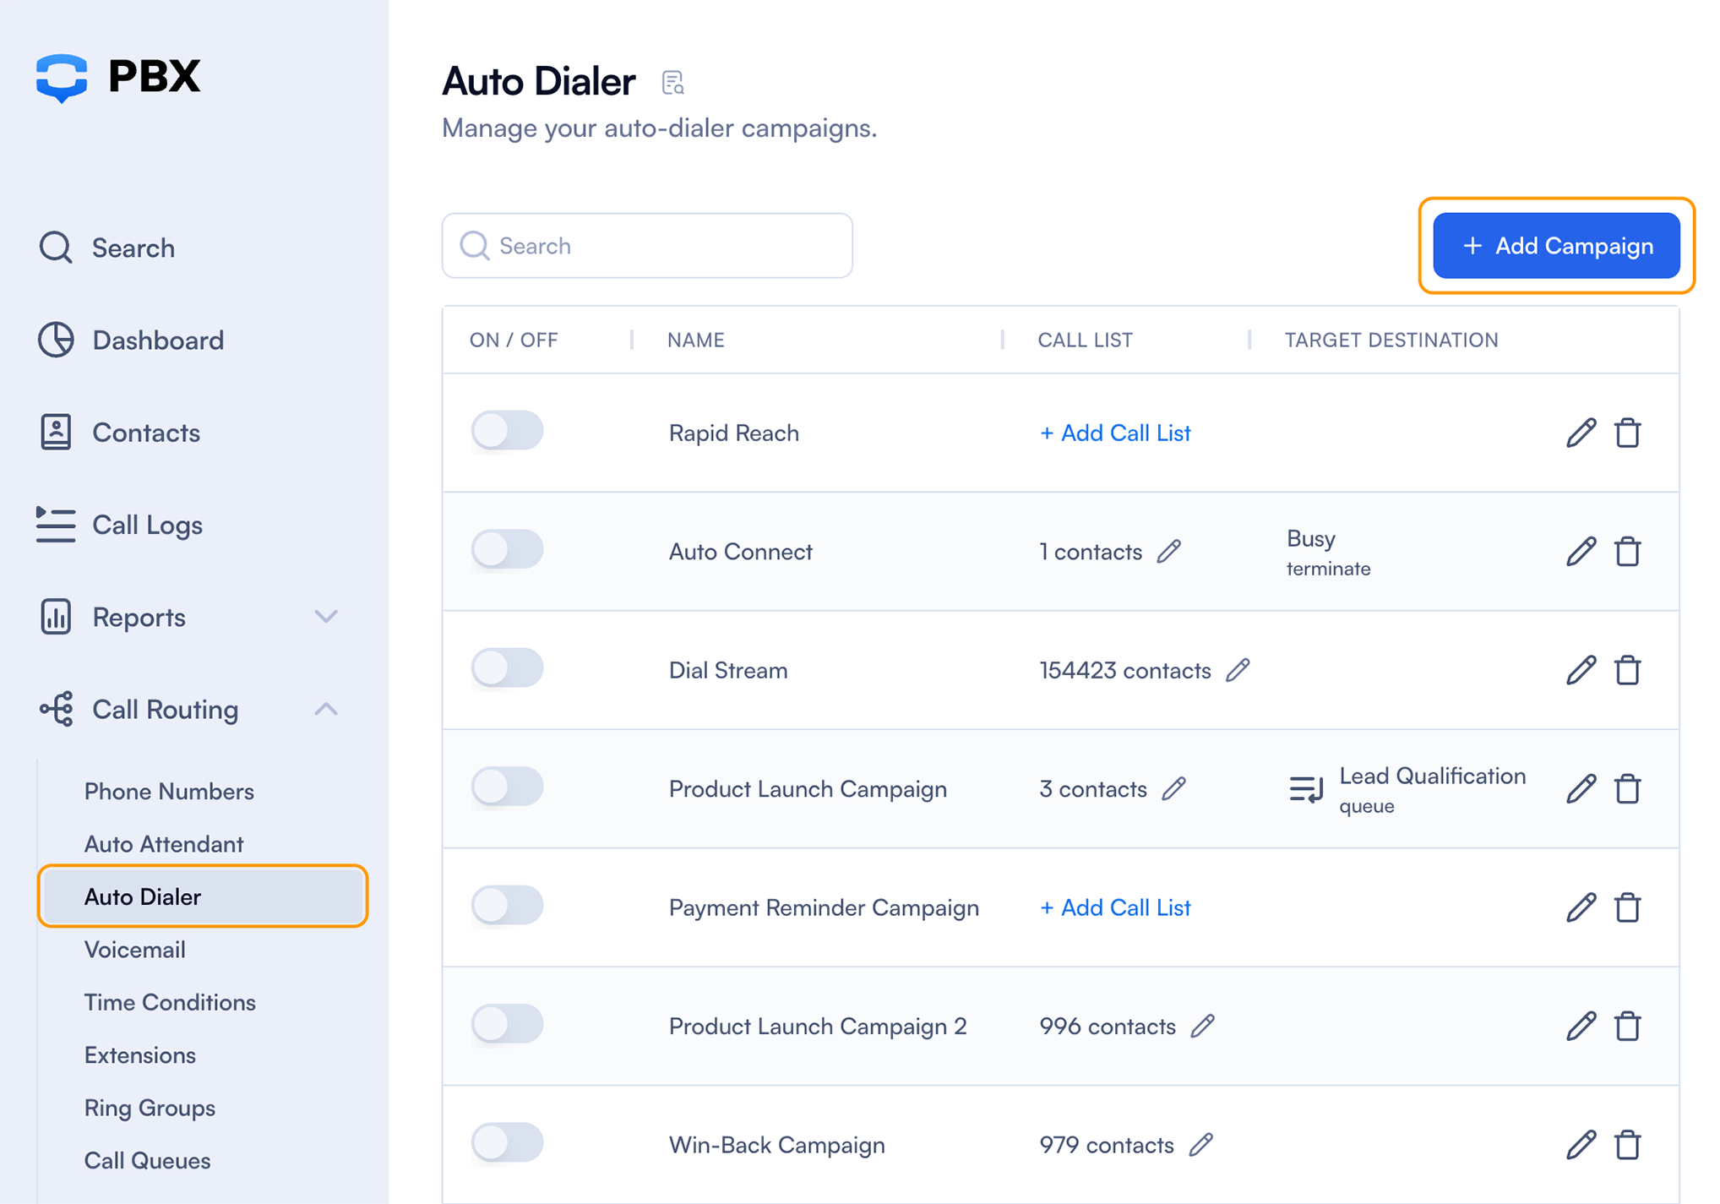Click the PBX logo icon
The height and width of the screenshot is (1204, 1720).
click(62, 77)
